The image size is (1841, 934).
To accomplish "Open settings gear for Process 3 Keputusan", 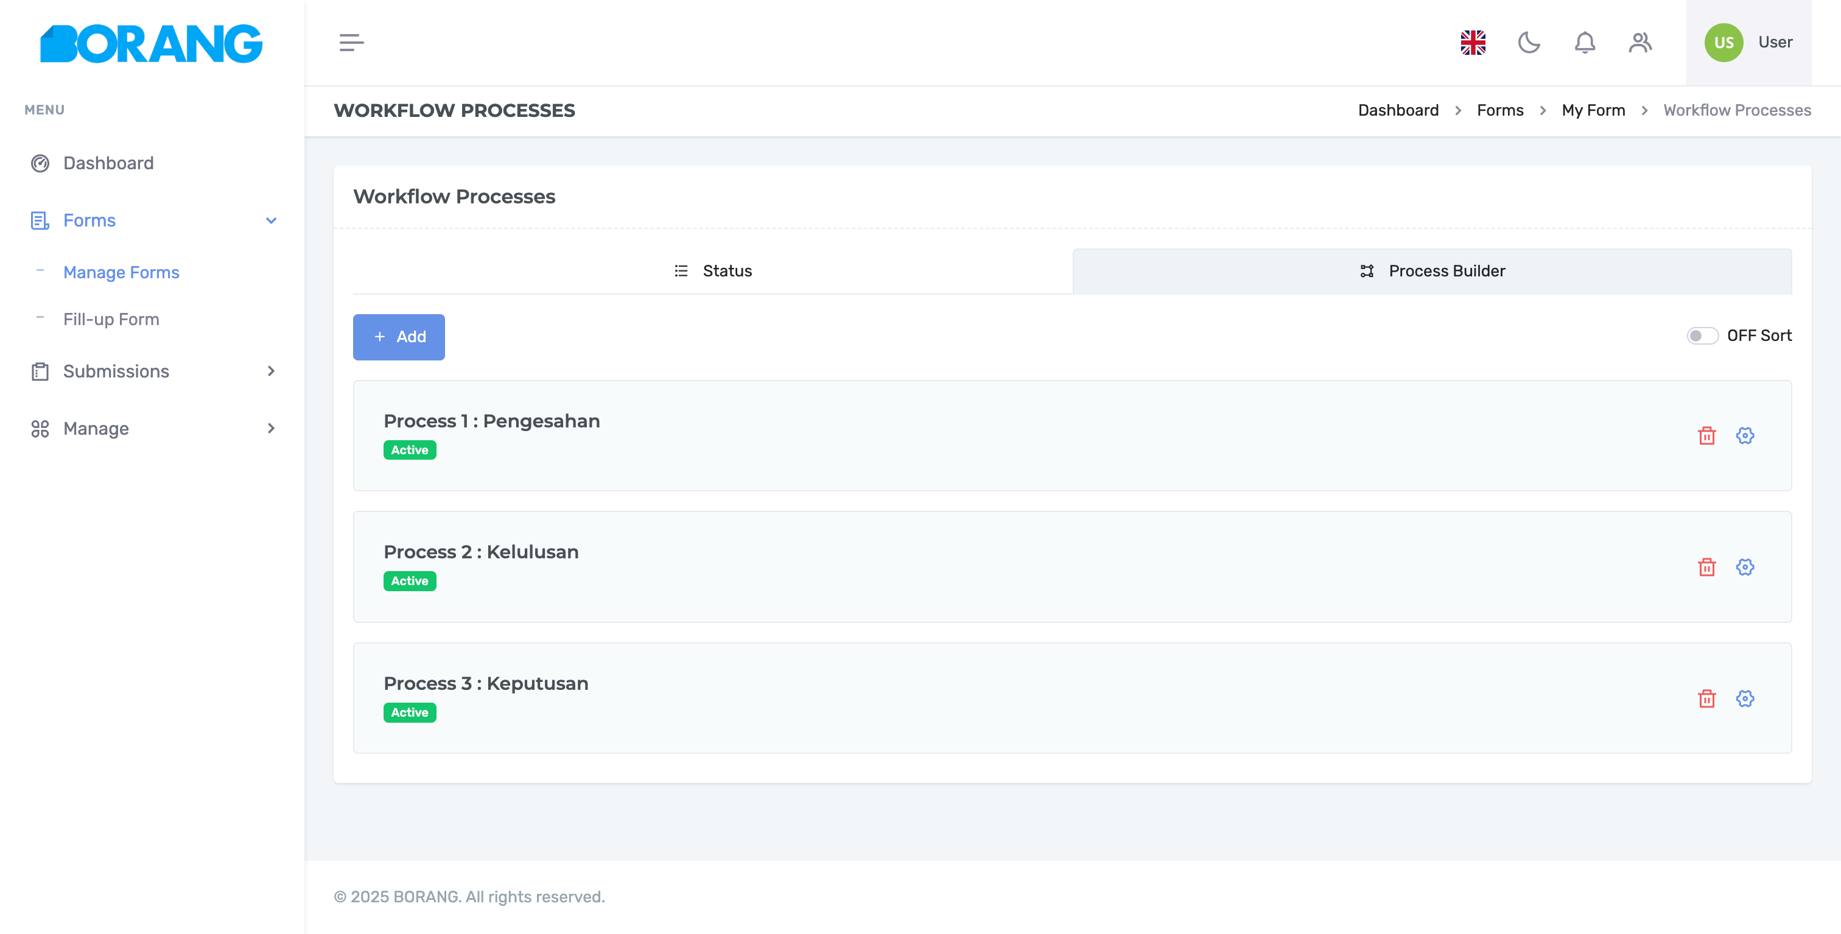I will coord(1745,698).
